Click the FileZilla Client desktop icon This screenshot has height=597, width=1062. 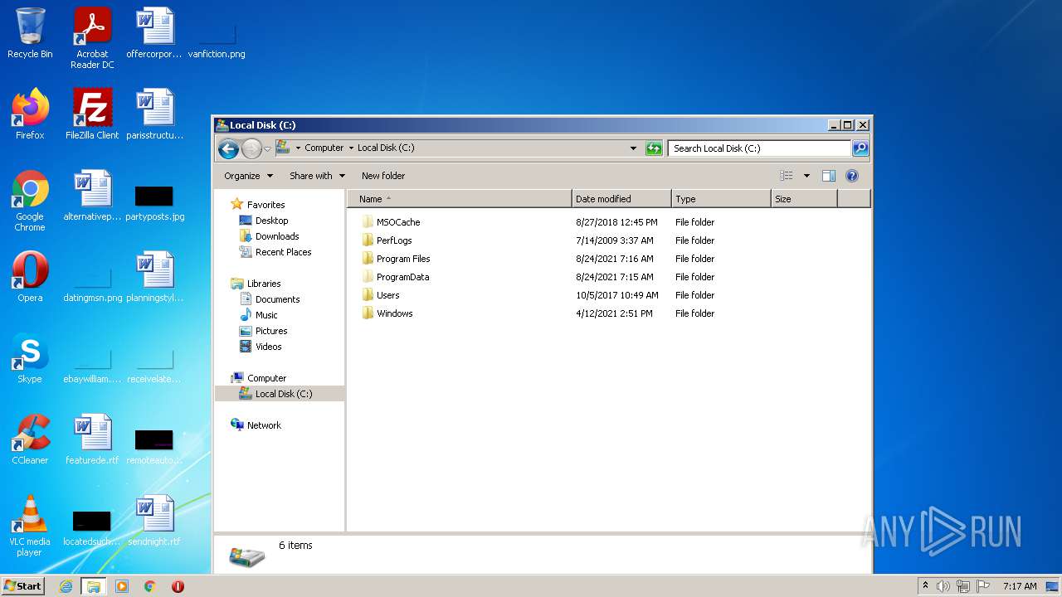point(92,114)
